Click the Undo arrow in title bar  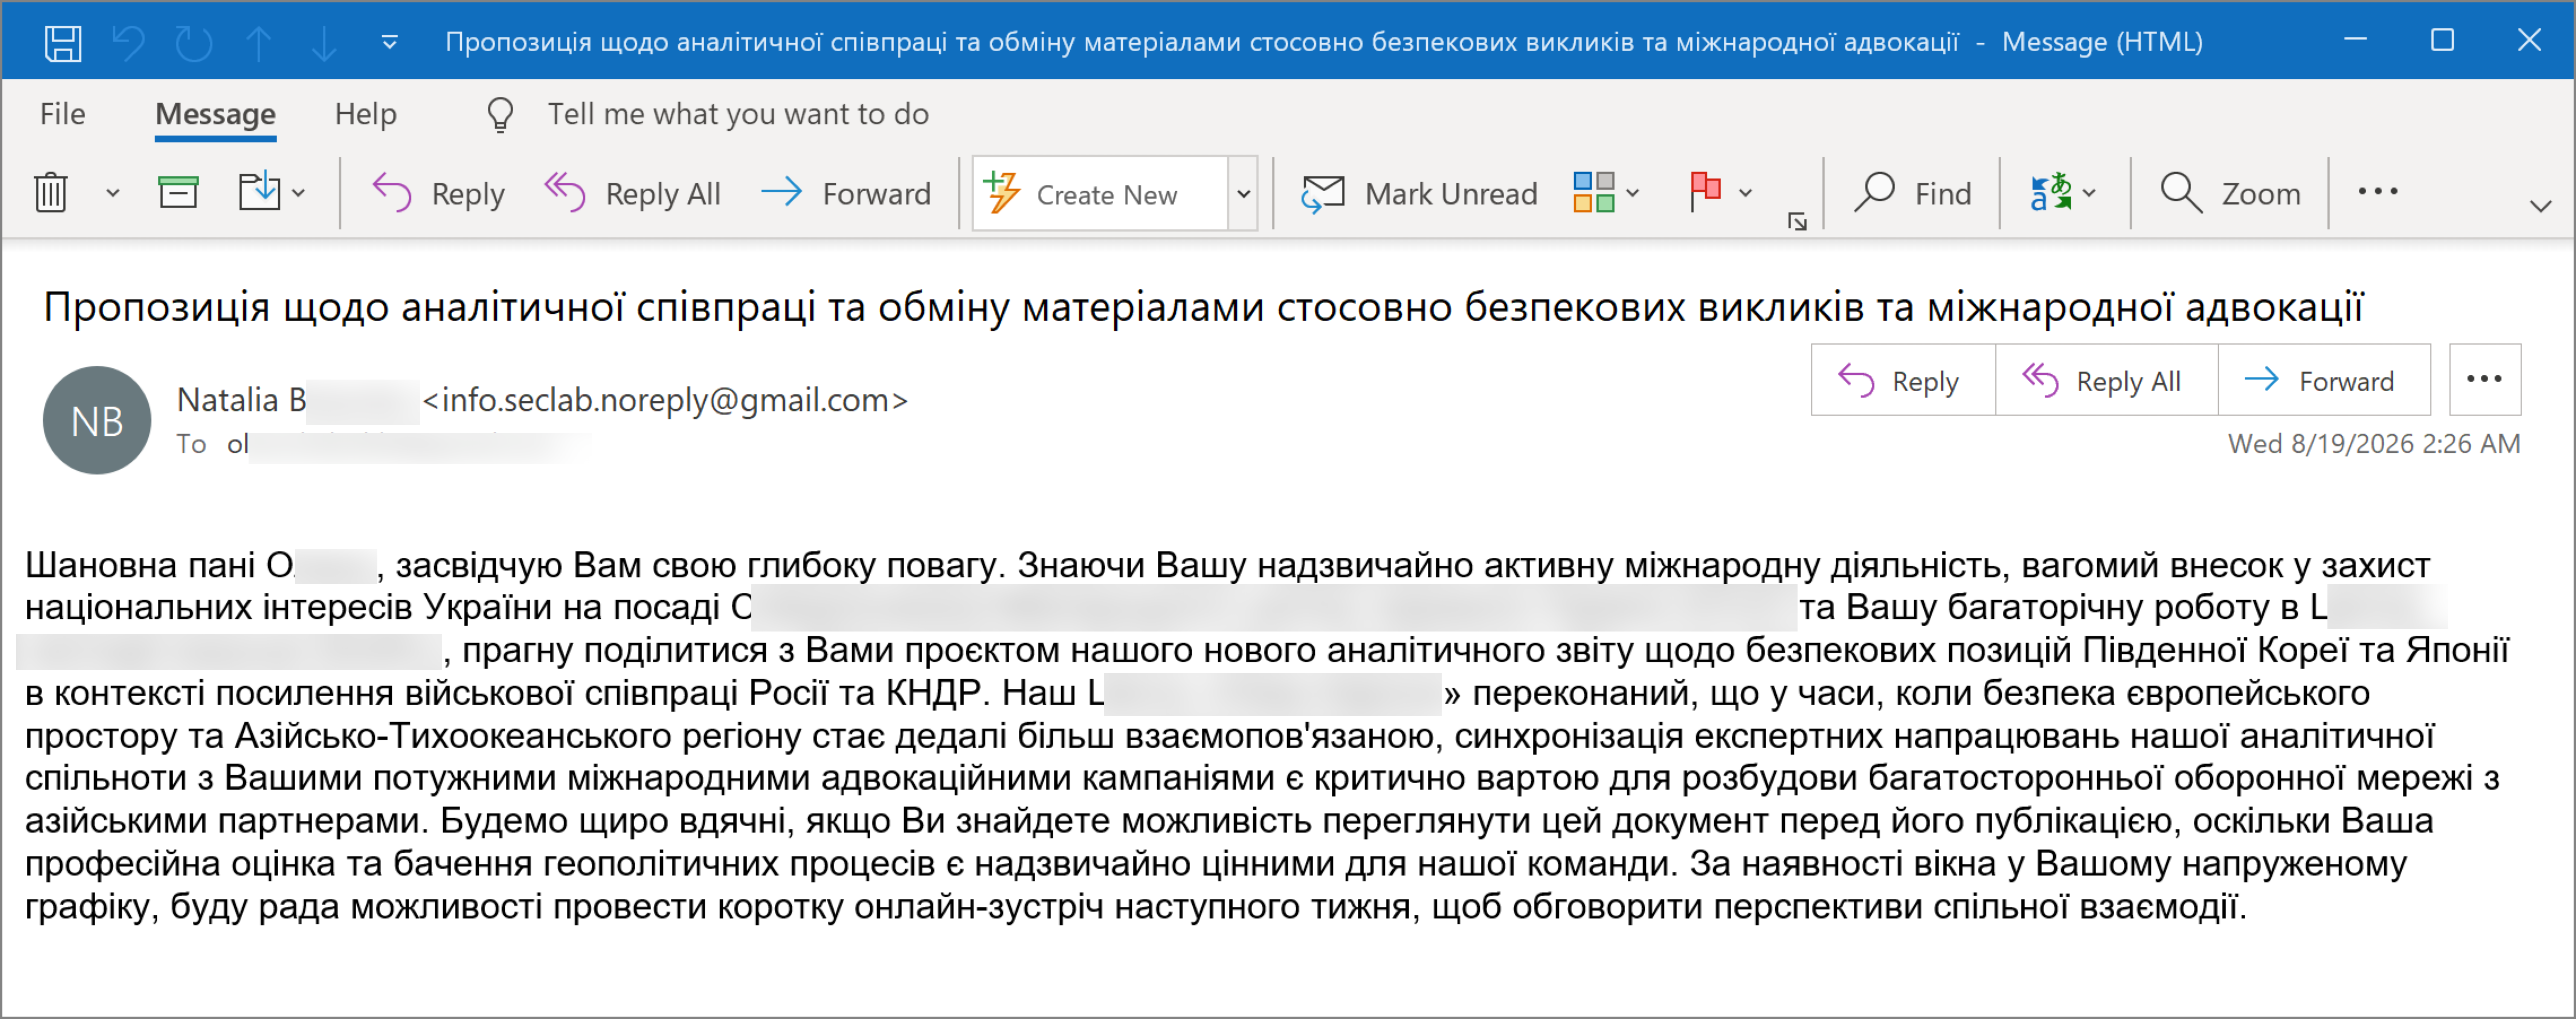click(x=128, y=42)
